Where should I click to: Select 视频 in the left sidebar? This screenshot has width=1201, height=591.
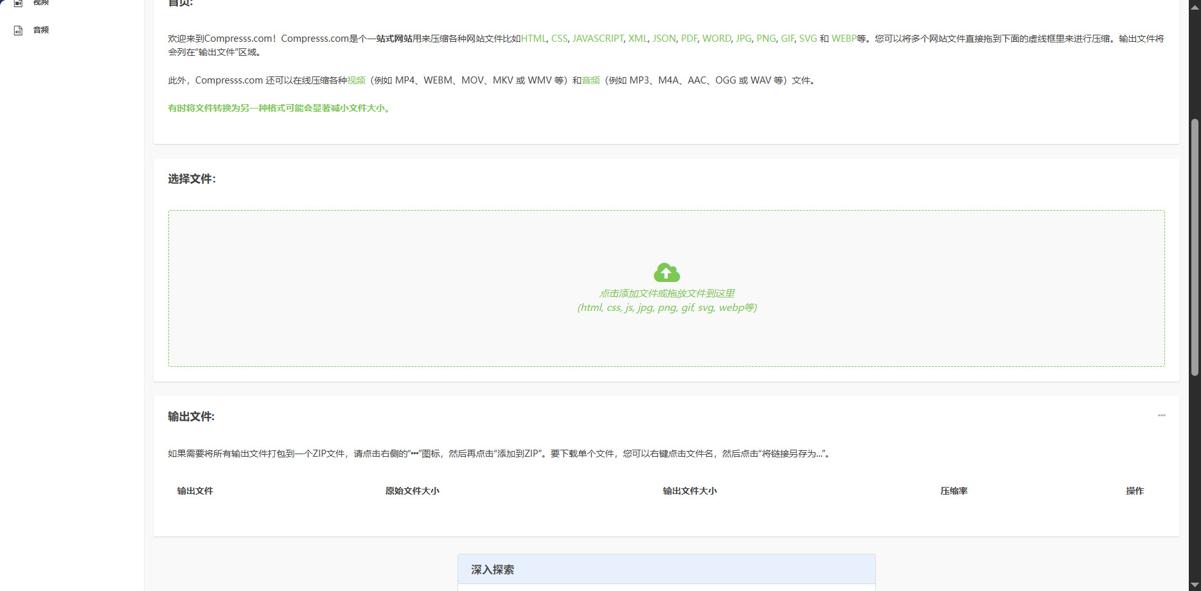pyautogui.click(x=41, y=3)
